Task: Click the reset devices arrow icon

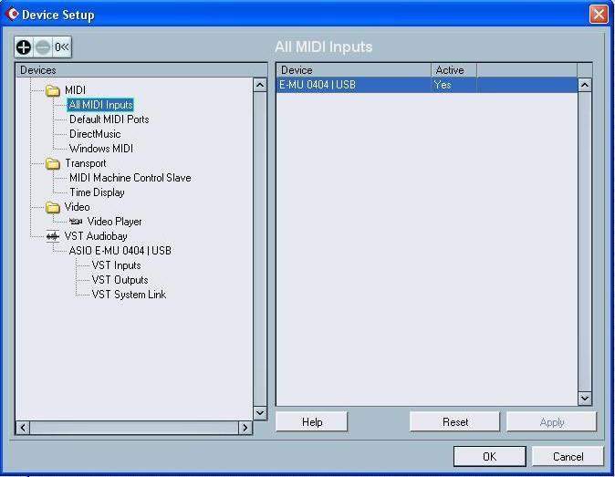Action: 62,47
